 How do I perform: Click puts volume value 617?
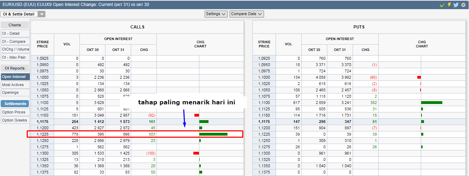(x=297, y=102)
